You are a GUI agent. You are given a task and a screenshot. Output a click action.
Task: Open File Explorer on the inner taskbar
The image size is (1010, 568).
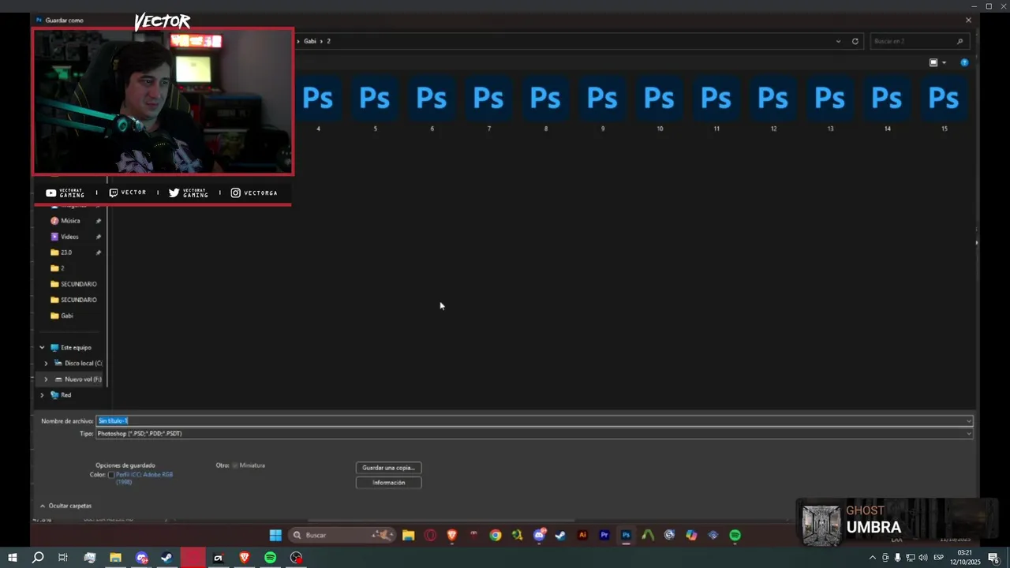coord(408,535)
